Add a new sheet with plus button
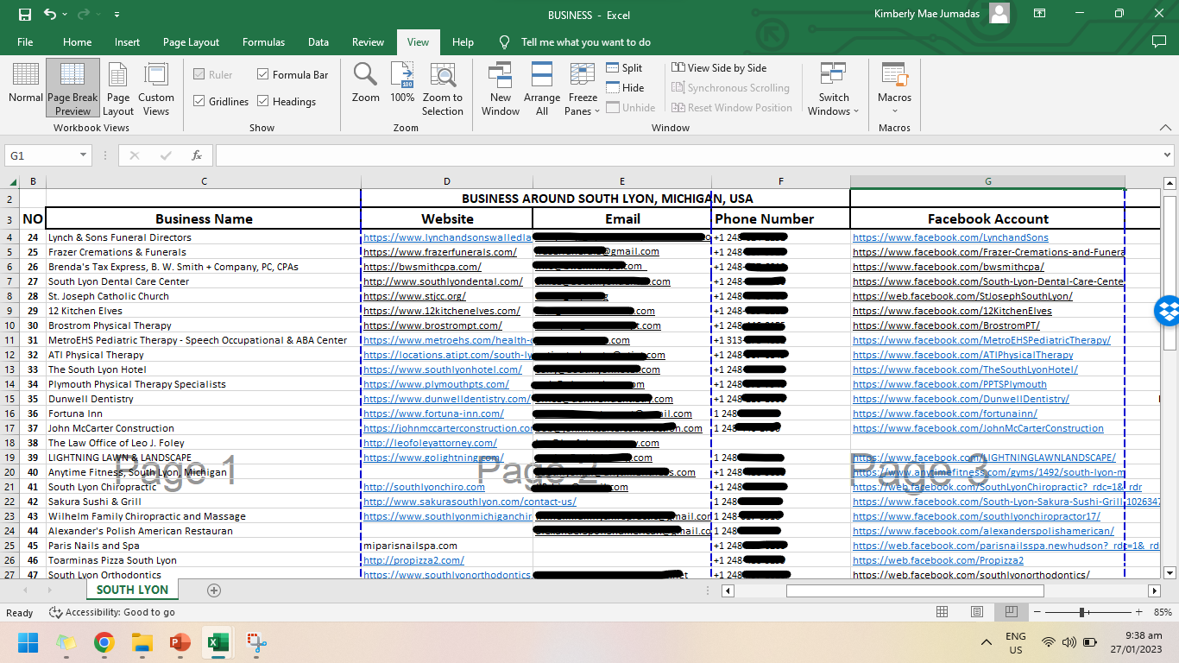Screen dimensions: 1179x663 click(214, 590)
